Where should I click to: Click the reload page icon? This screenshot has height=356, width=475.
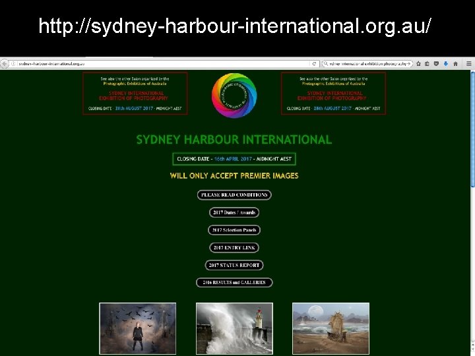(314, 64)
